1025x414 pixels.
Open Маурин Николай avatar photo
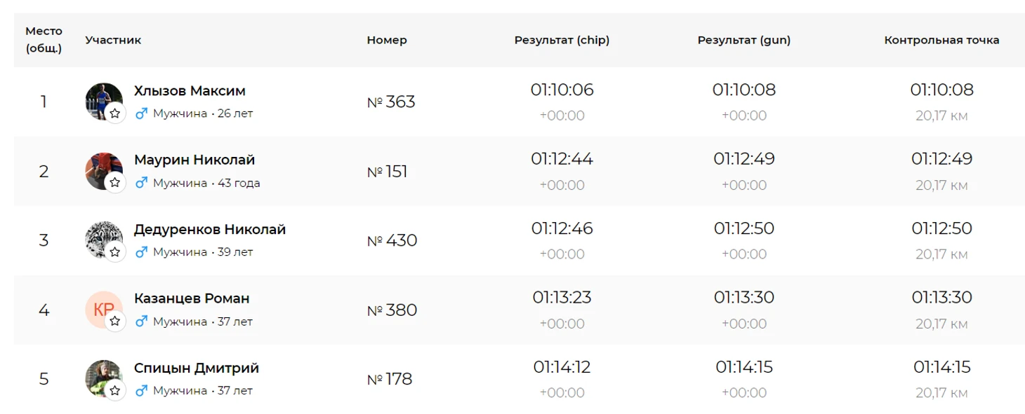tap(99, 167)
